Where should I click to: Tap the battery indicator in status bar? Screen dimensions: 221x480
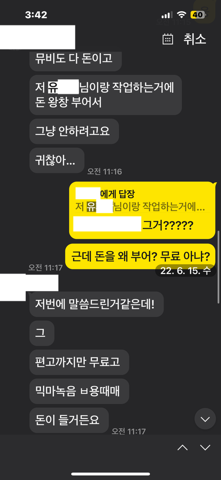tap(198, 15)
